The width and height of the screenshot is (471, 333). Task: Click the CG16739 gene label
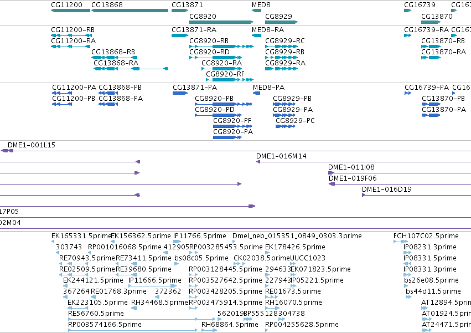pos(420,5)
